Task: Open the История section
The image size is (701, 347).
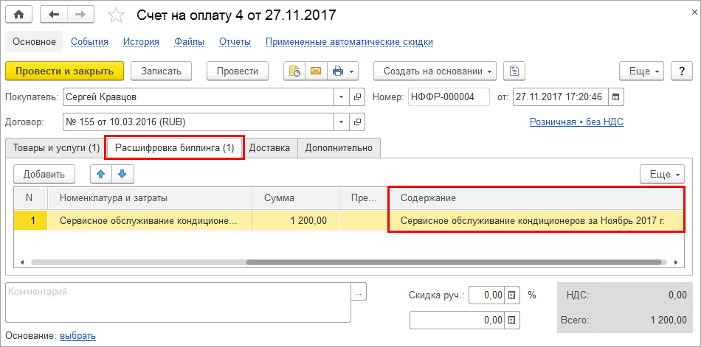Action: click(x=141, y=42)
